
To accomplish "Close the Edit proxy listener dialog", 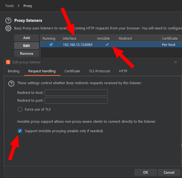I will (175, 62).
